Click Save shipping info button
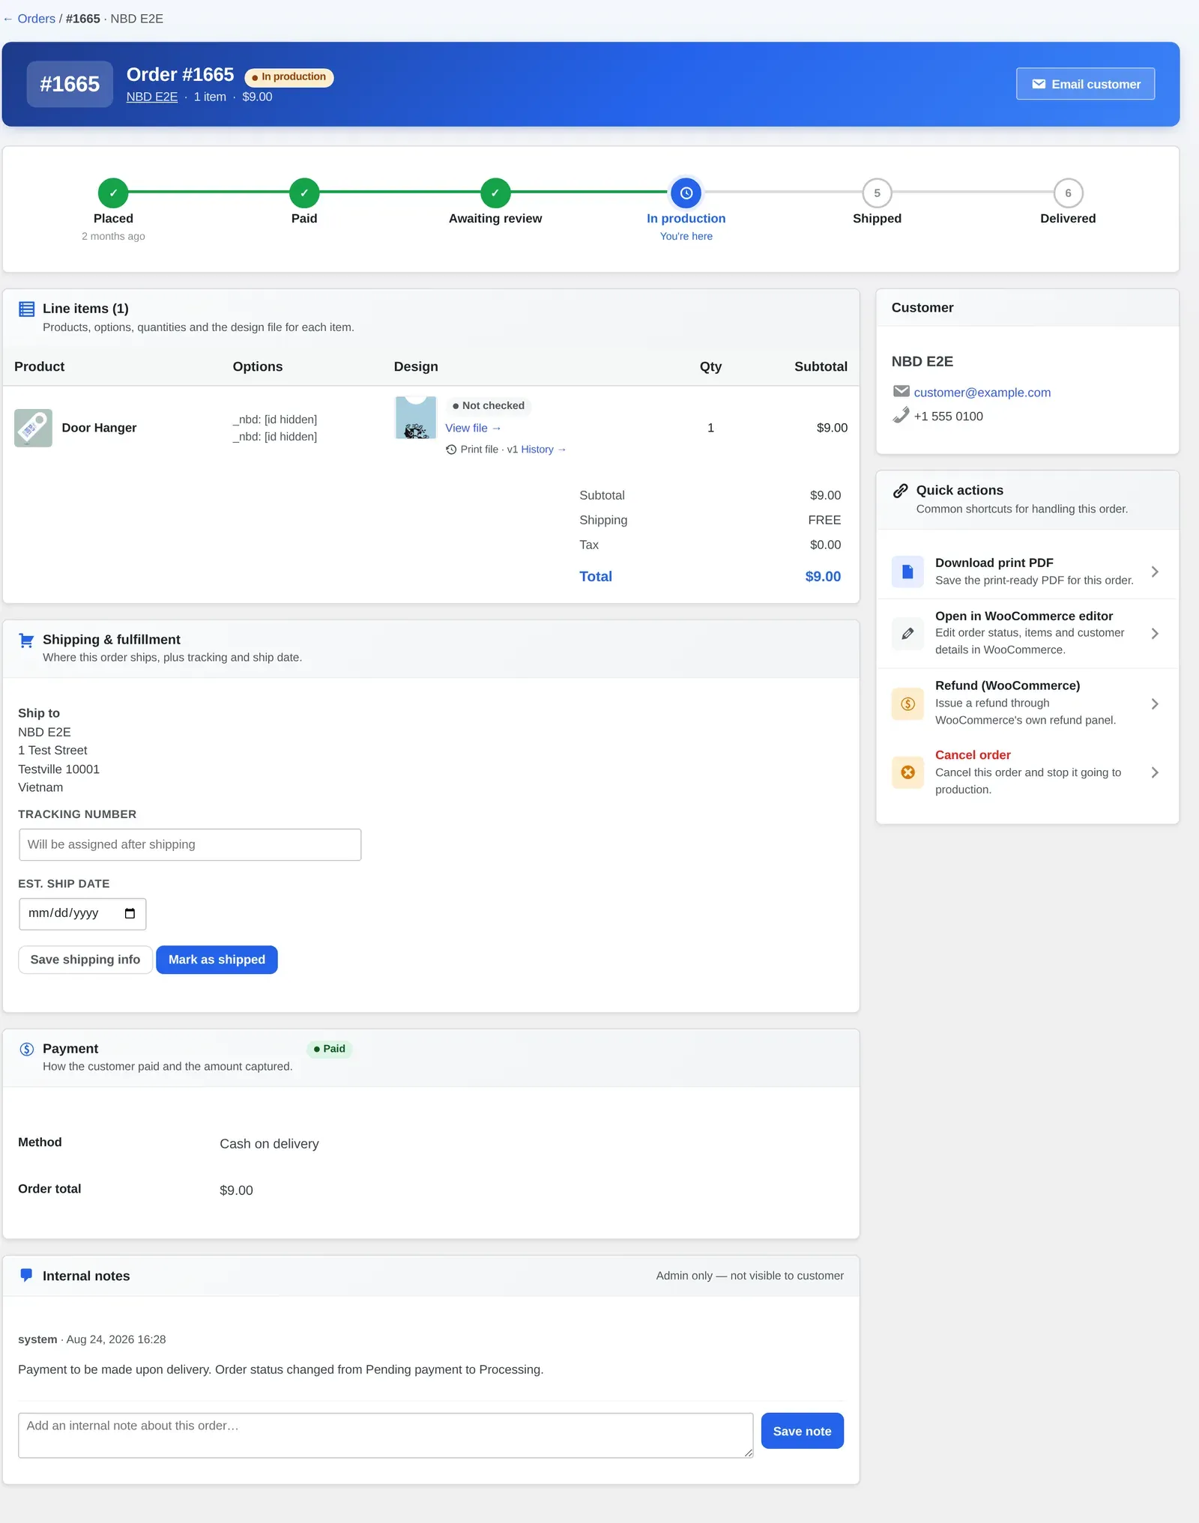The image size is (1199, 1523). [x=85, y=960]
